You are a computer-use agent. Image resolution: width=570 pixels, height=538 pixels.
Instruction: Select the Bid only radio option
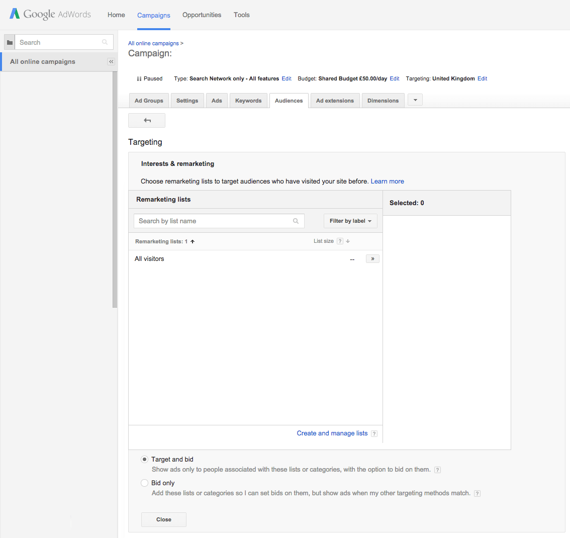[144, 483]
